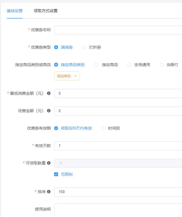The height and width of the screenshot is (217, 182).
Task: Select 当面付 radio option
Action: click(162, 65)
